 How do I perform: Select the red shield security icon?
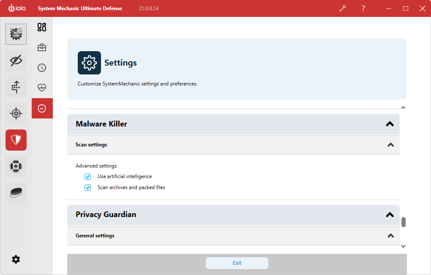(x=16, y=140)
